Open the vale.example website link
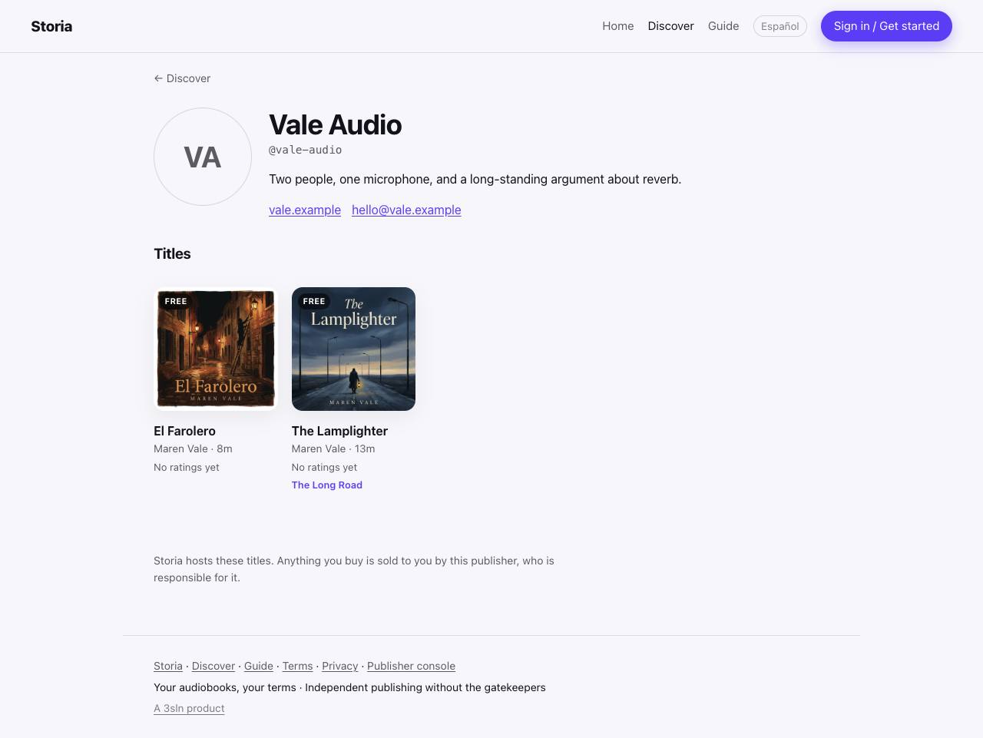Image resolution: width=983 pixels, height=738 pixels. 305,210
